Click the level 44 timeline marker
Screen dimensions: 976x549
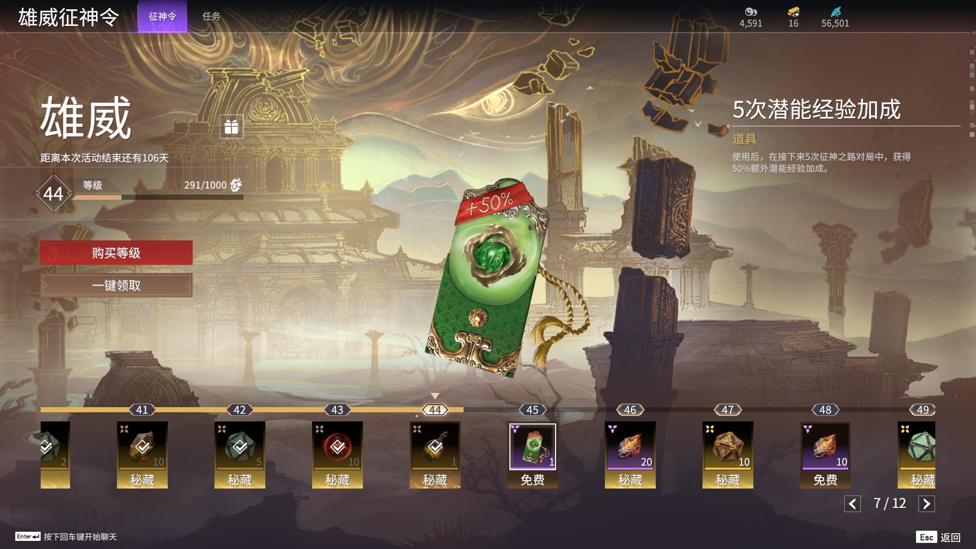[435, 410]
